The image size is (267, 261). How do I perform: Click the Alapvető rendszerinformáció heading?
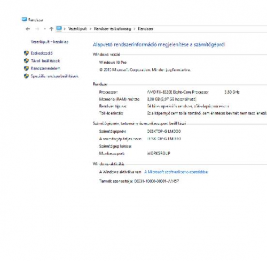[159, 44]
